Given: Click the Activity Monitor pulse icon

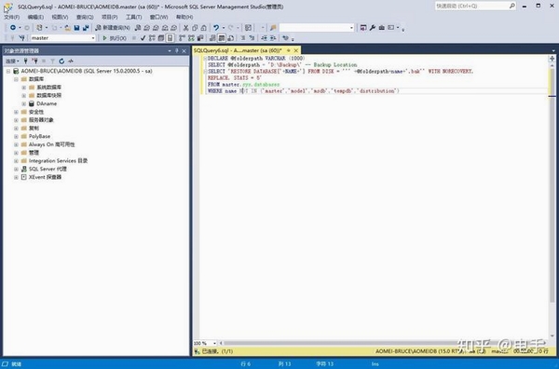Looking at the screenshot, I should tap(71, 61).
